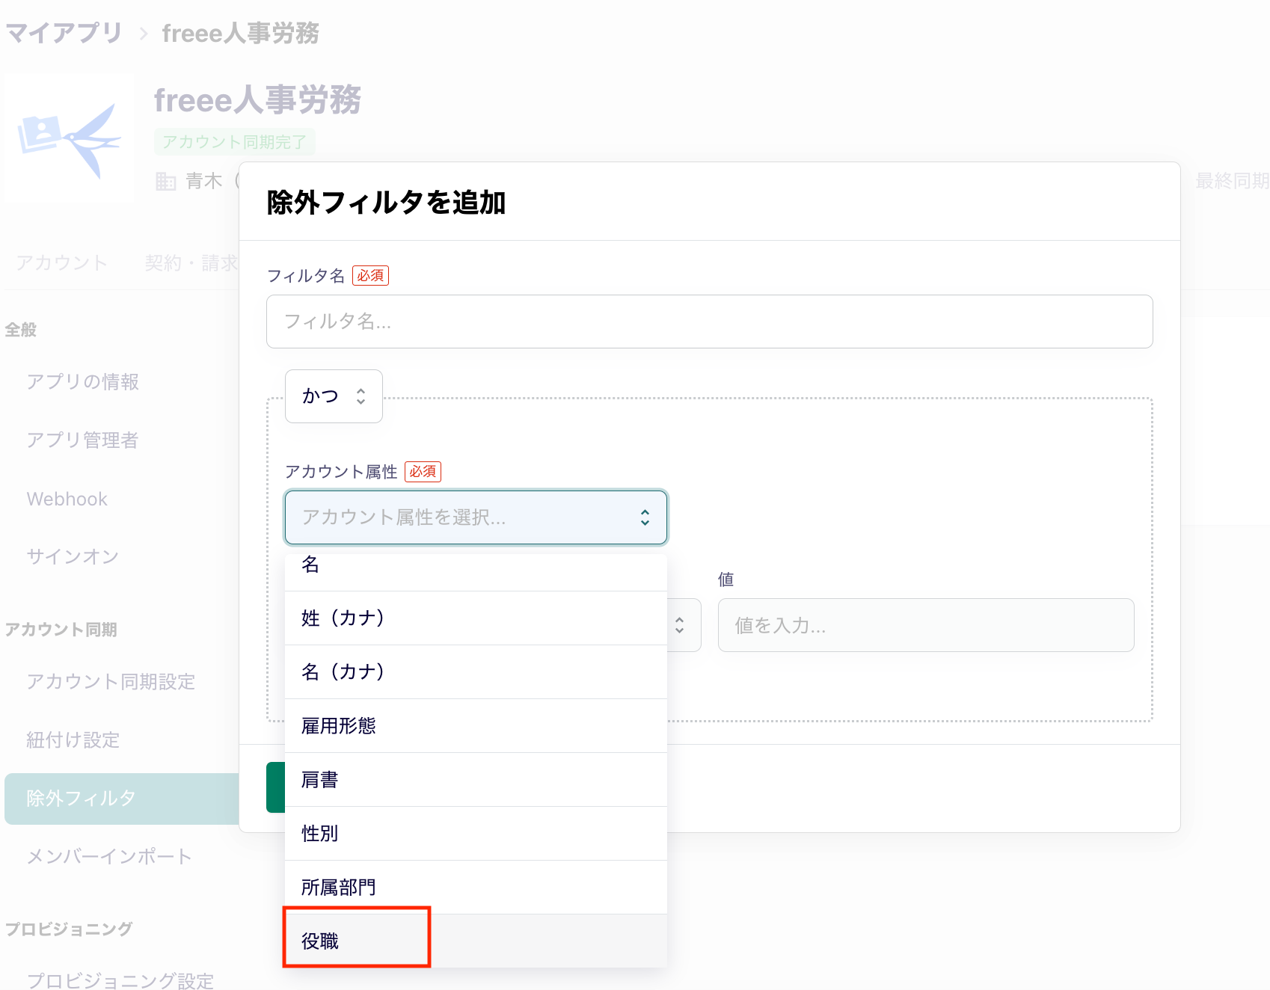Type in the フィルタ名 input field

[x=709, y=322]
